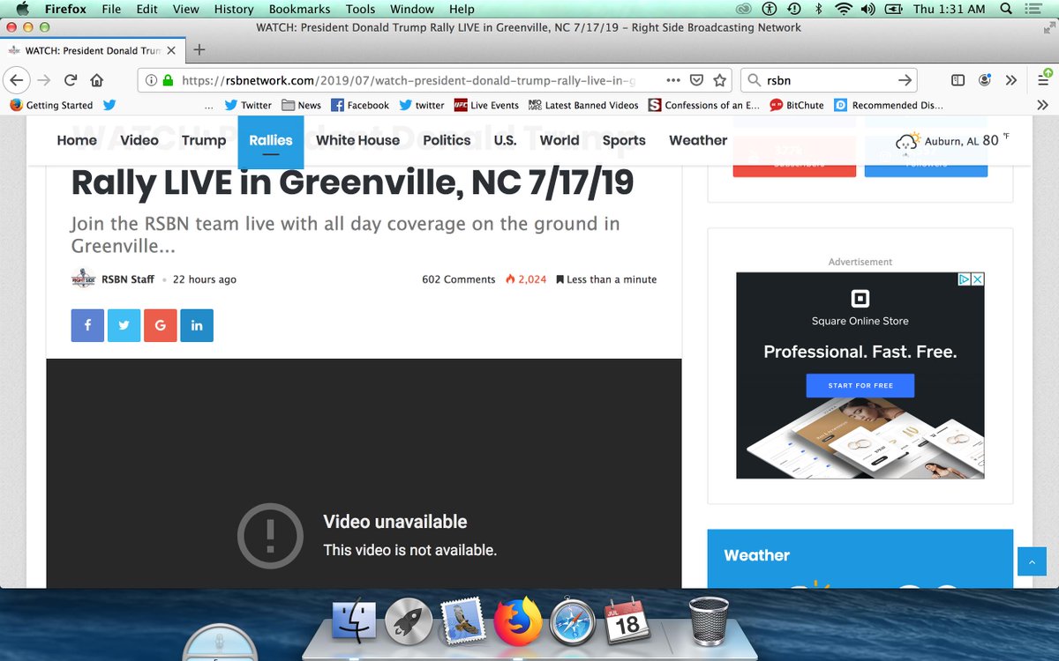
Task: Open the BitChute bookmark
Action: [x=797, y=105]
